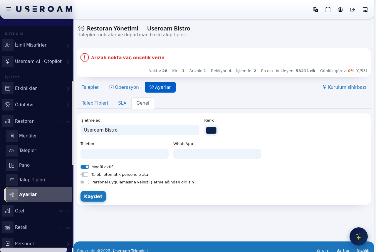The image size is (376, 252).
Task: Switch to the Talep Tipleri tab
Action: (95, 103)
